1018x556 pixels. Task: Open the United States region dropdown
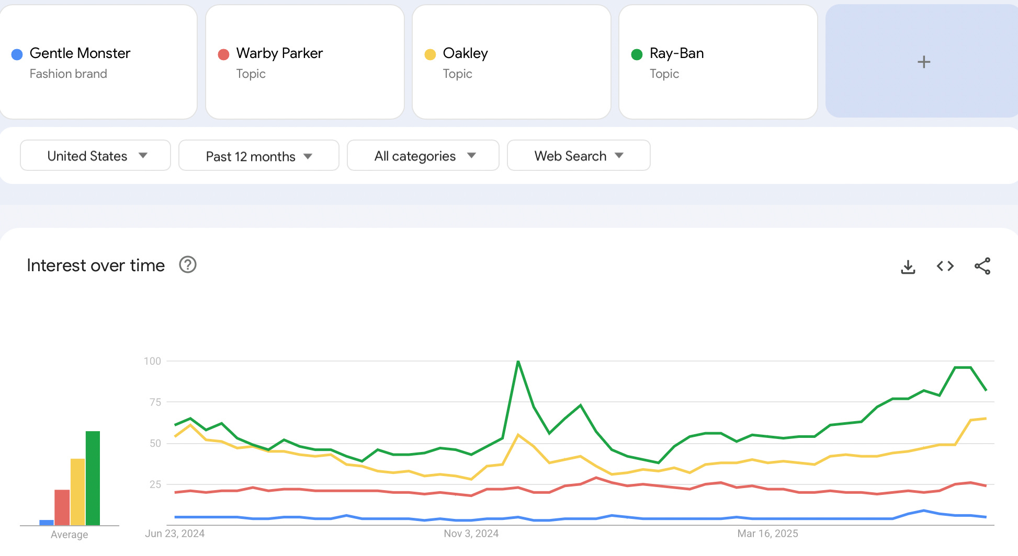click(x=95, y=155)
